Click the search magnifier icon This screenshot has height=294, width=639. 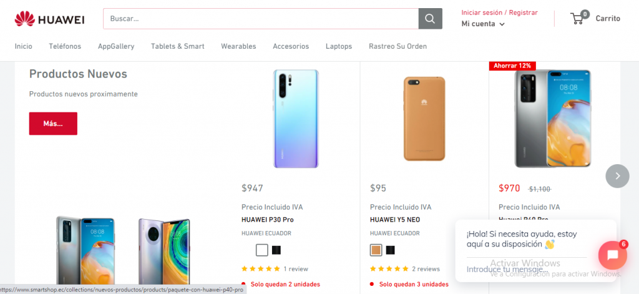[x=430, y=19]
